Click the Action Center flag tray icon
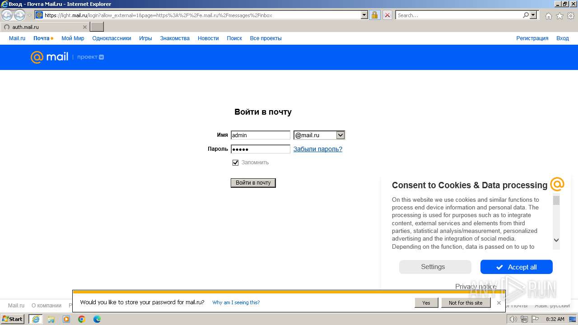578x325 pixels. pyautogui.click(x=534, y=319)
